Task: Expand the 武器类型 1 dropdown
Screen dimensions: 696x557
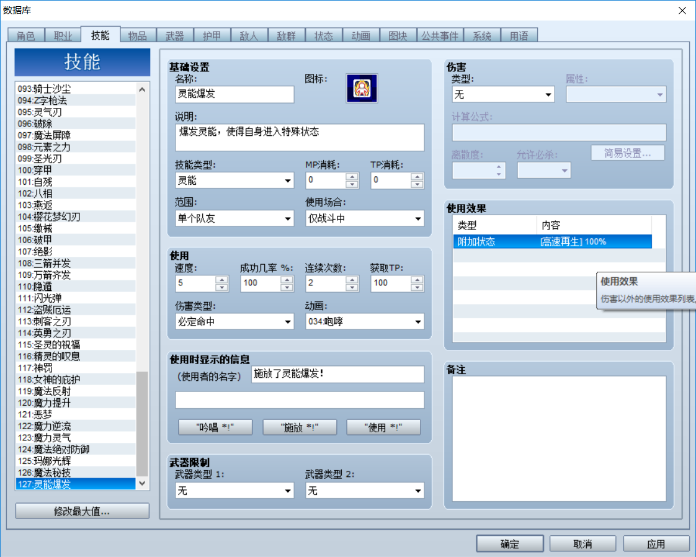Action: 234,491
